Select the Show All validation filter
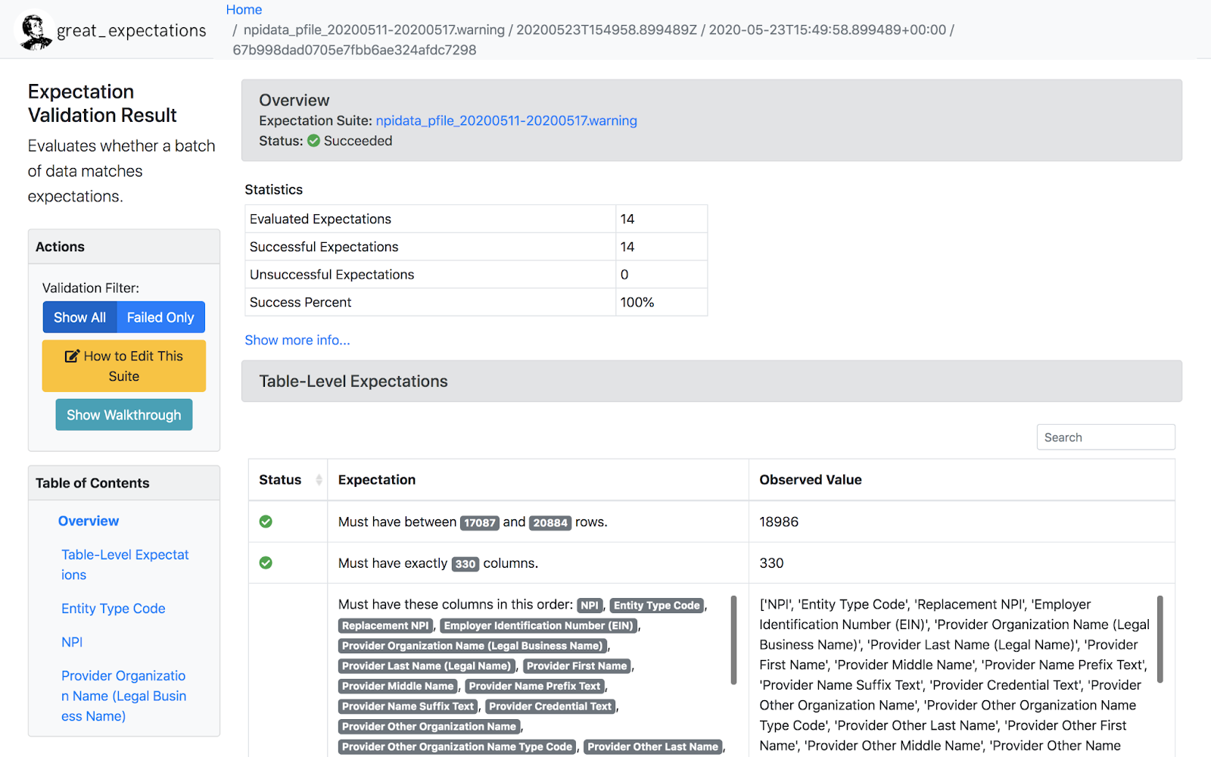The image size is (1211, 757). [x=79, y=317]
